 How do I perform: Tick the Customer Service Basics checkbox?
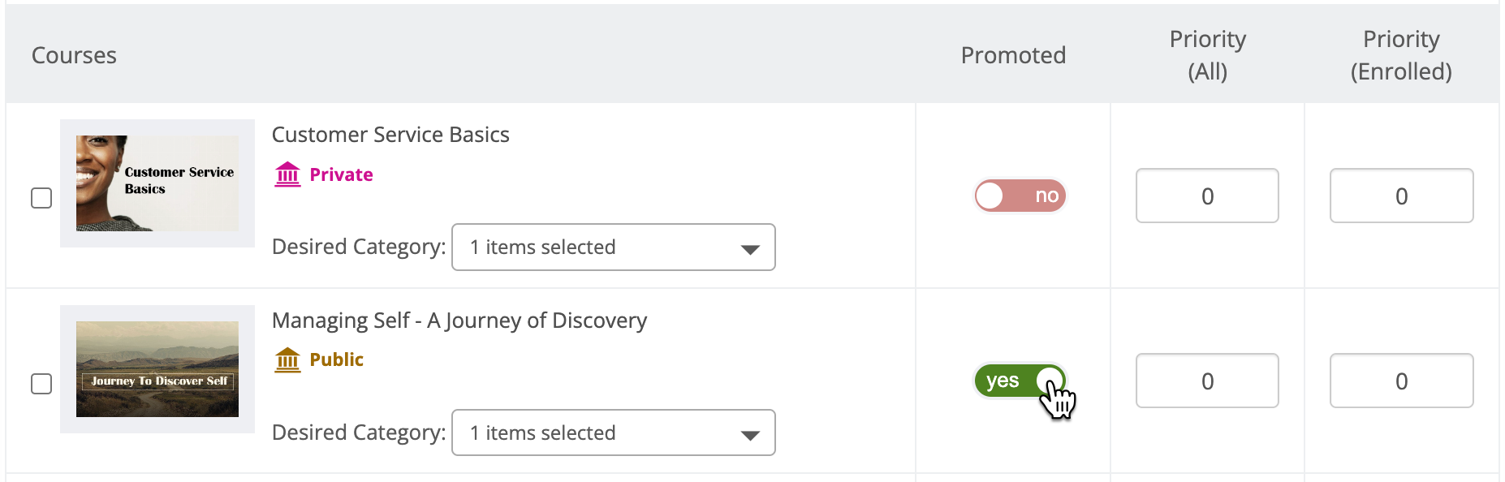pos(41,198)
